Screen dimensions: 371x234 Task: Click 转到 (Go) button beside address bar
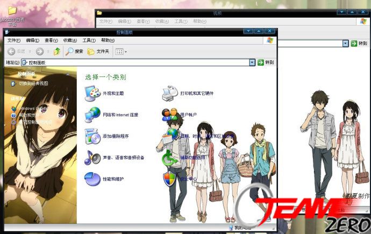tap(266, 62)
